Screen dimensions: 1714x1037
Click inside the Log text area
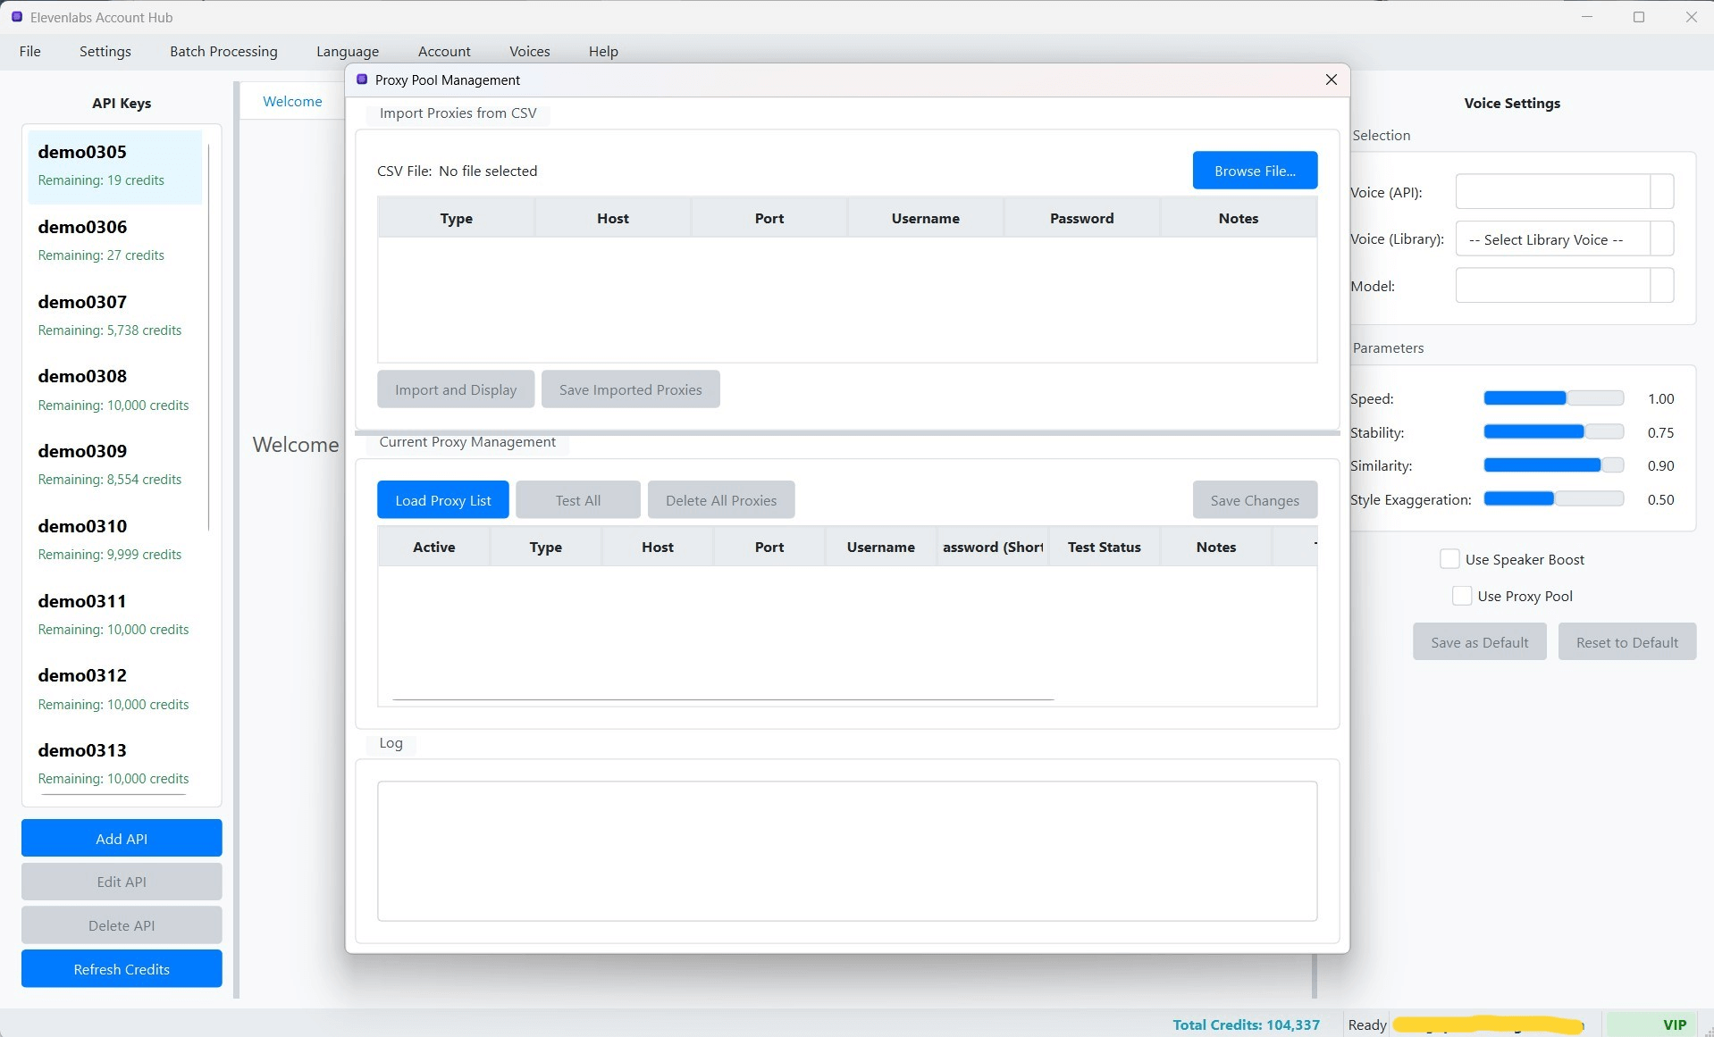(847, 851)
